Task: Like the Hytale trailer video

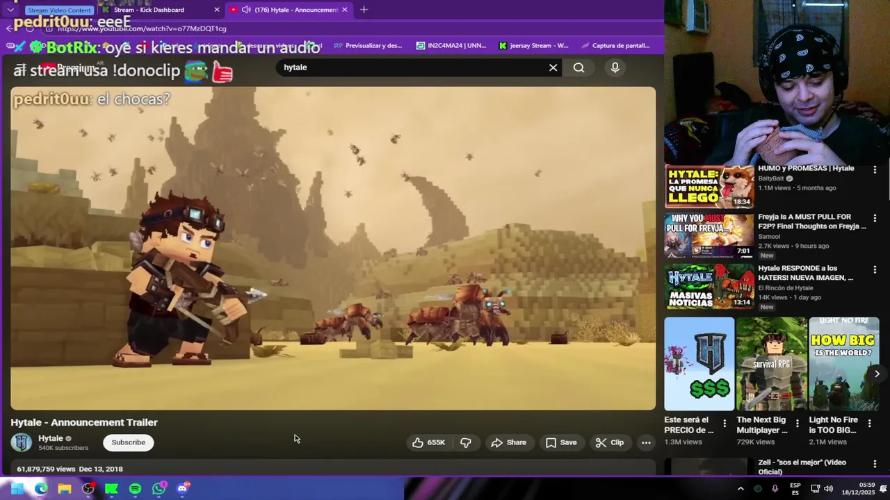Action: (x=429, y=442)
